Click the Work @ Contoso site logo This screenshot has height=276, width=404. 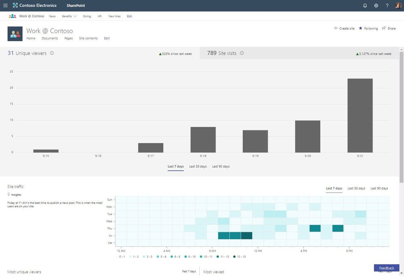(15, 33)
